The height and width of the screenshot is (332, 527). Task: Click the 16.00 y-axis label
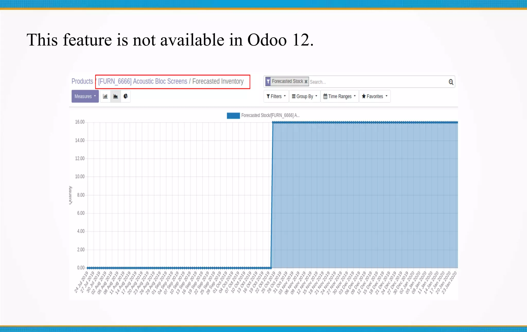click(x=80, y=122)
